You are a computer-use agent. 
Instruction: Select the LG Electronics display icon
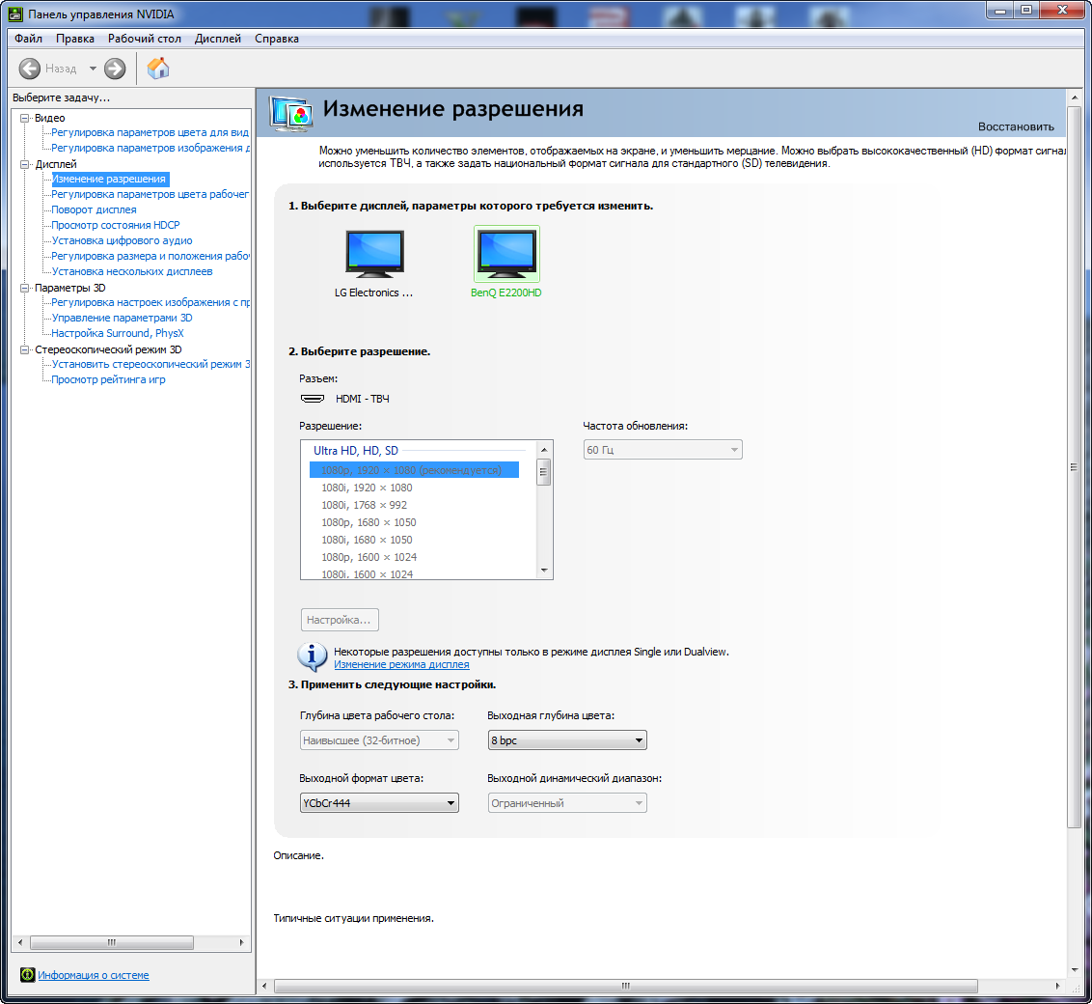point(374,255)
